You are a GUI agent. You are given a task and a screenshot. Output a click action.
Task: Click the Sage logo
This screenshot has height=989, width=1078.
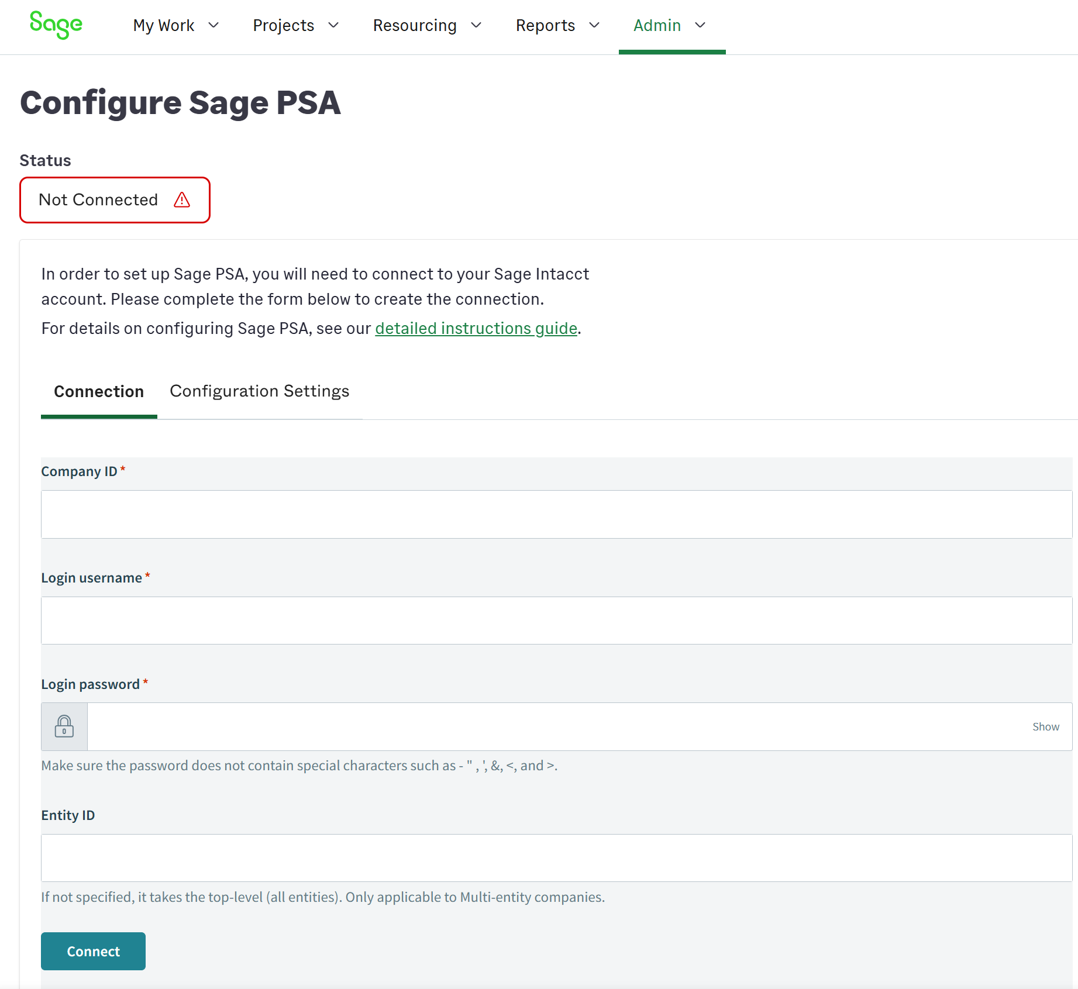[56, 25]
